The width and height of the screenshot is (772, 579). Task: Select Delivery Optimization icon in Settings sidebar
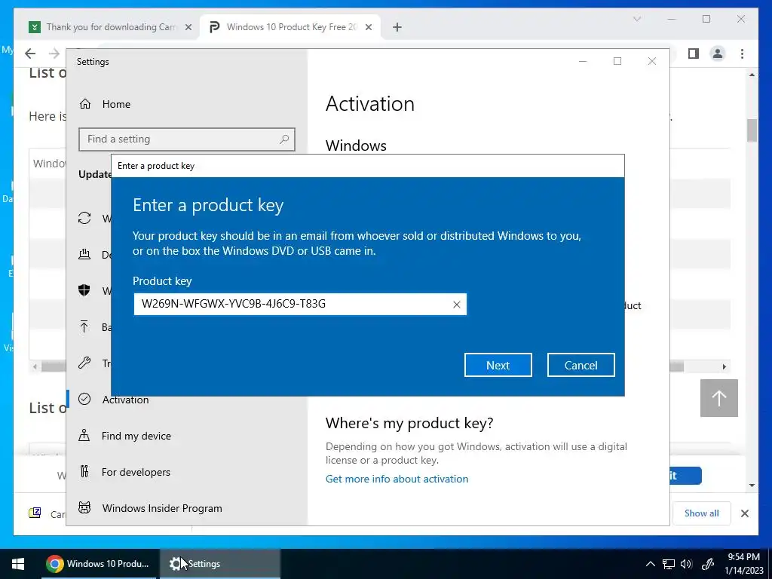84,254
